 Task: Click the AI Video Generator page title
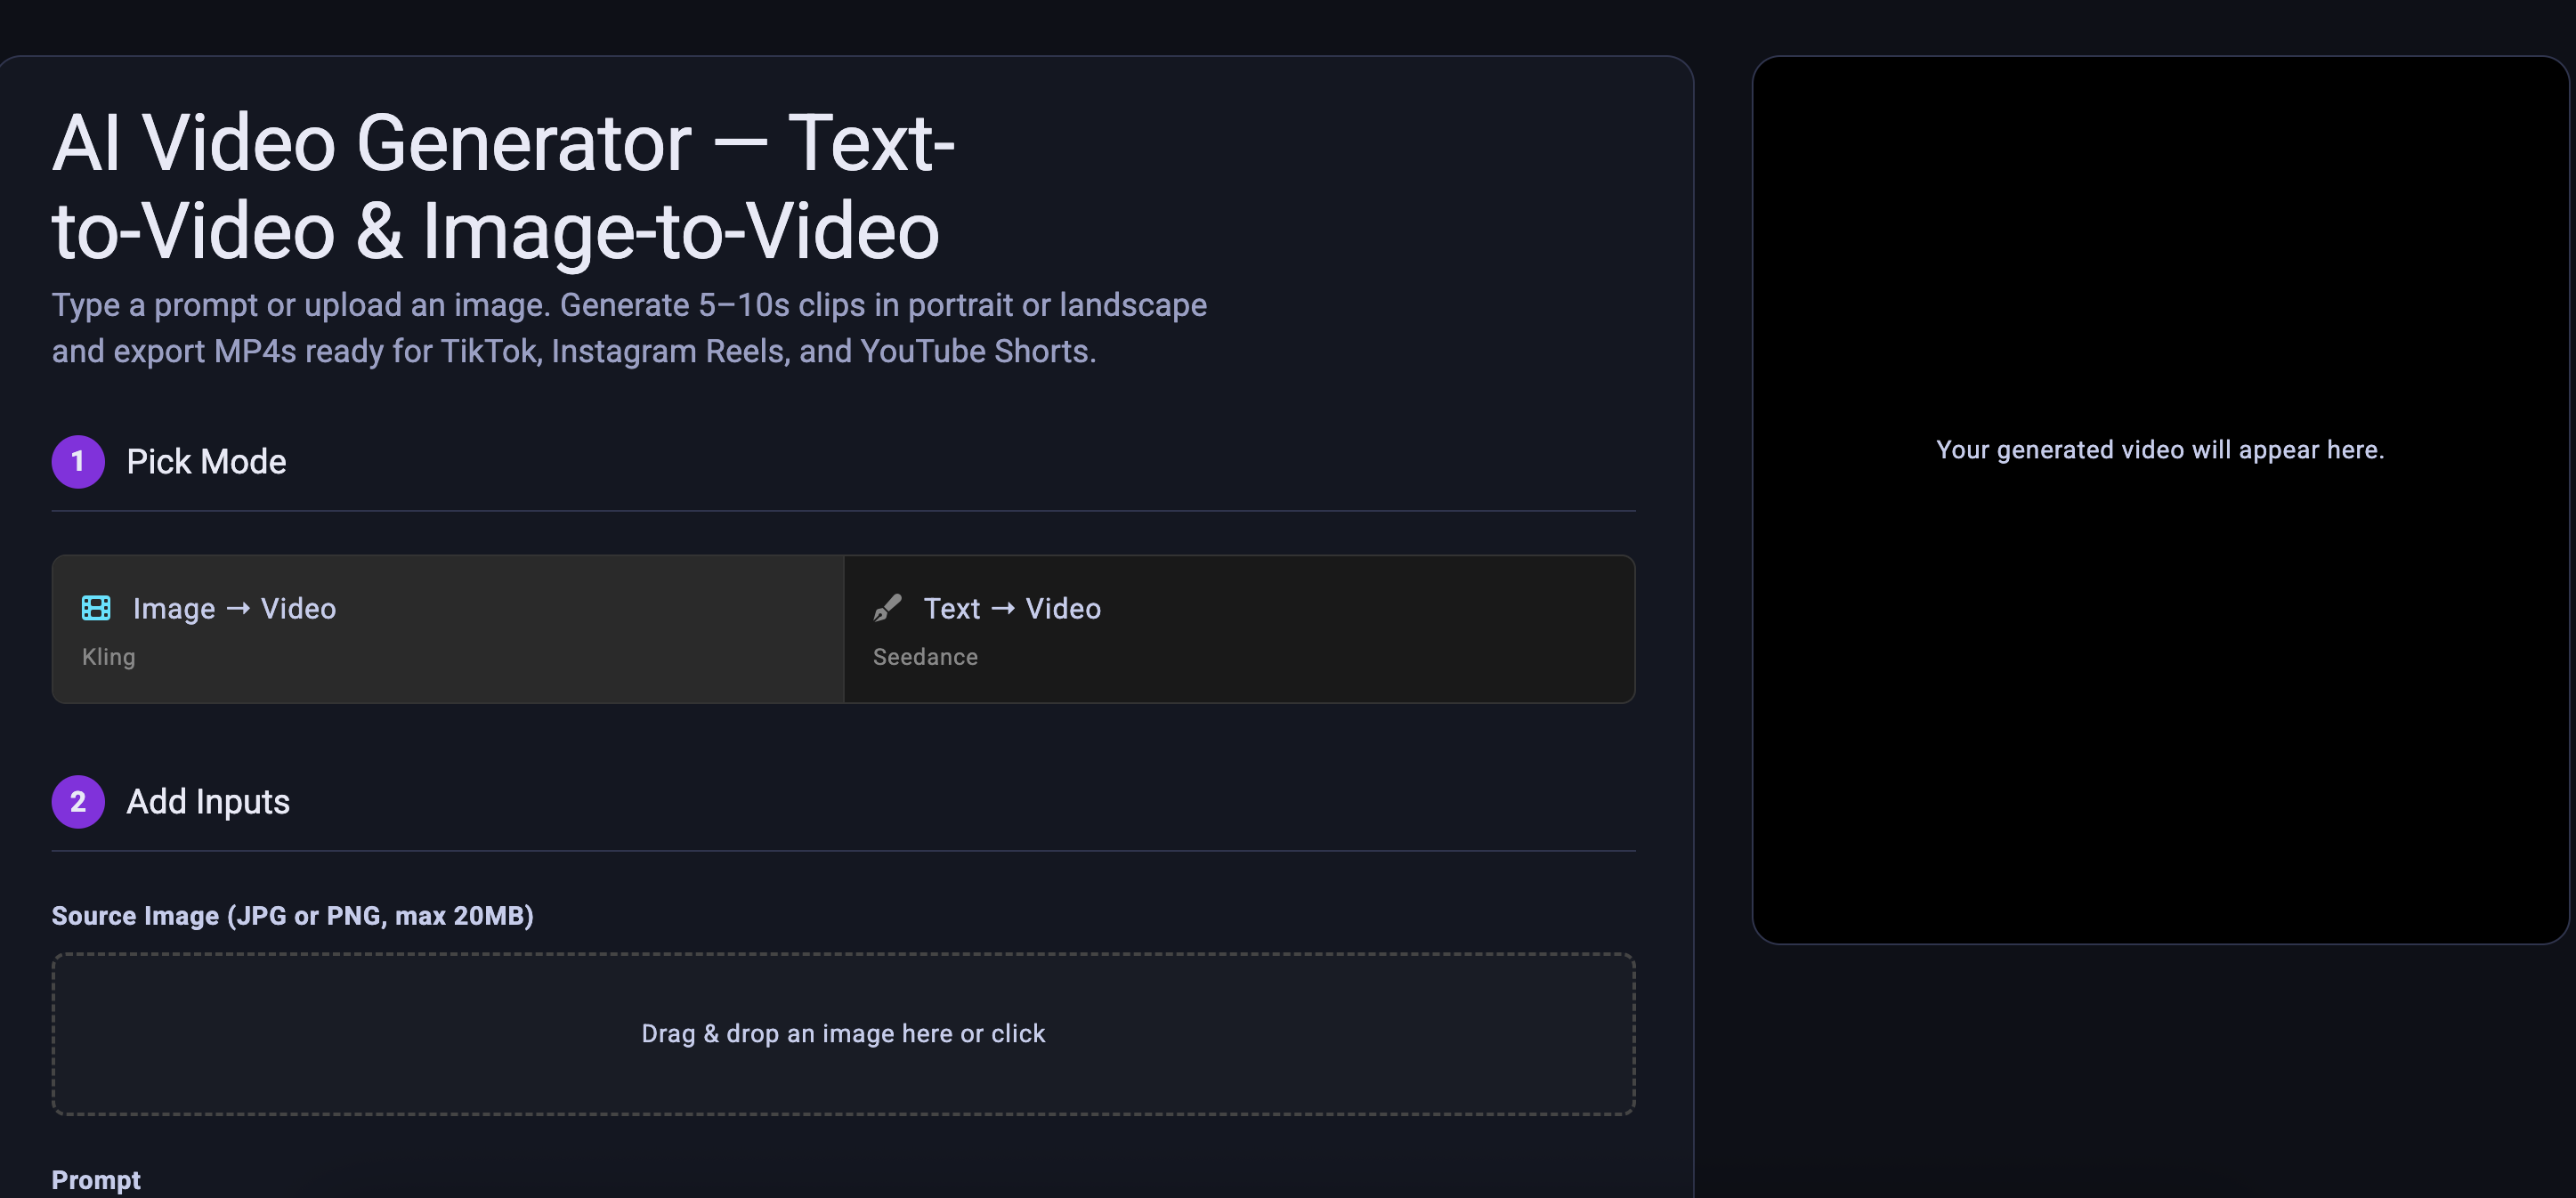point(503,187)
